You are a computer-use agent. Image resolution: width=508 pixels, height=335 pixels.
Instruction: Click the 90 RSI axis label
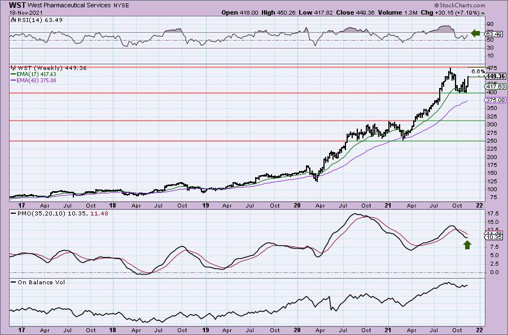(490, 24)
